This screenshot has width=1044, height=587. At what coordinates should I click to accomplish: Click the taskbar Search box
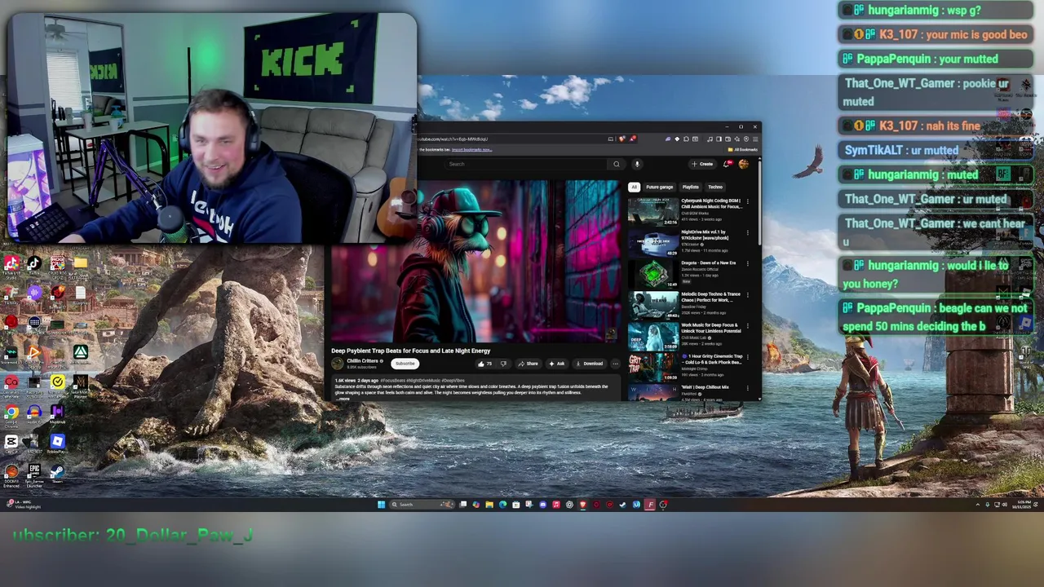point(422,505)
